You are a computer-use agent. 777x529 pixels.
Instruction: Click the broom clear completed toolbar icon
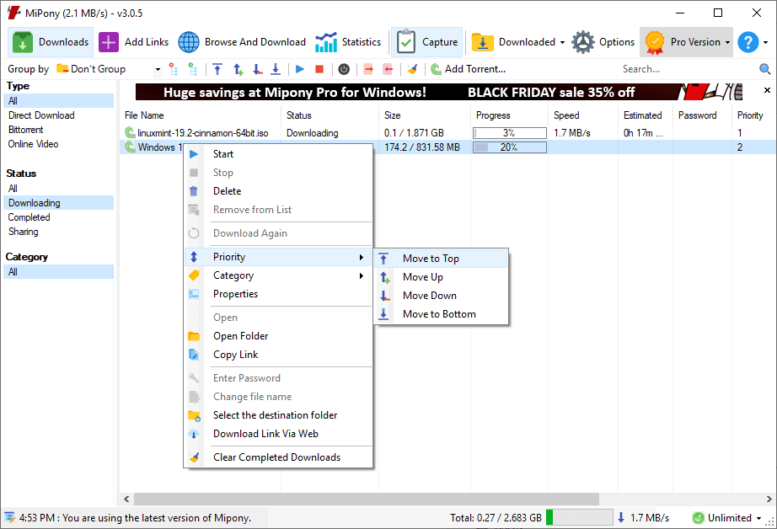click(412, 69)
